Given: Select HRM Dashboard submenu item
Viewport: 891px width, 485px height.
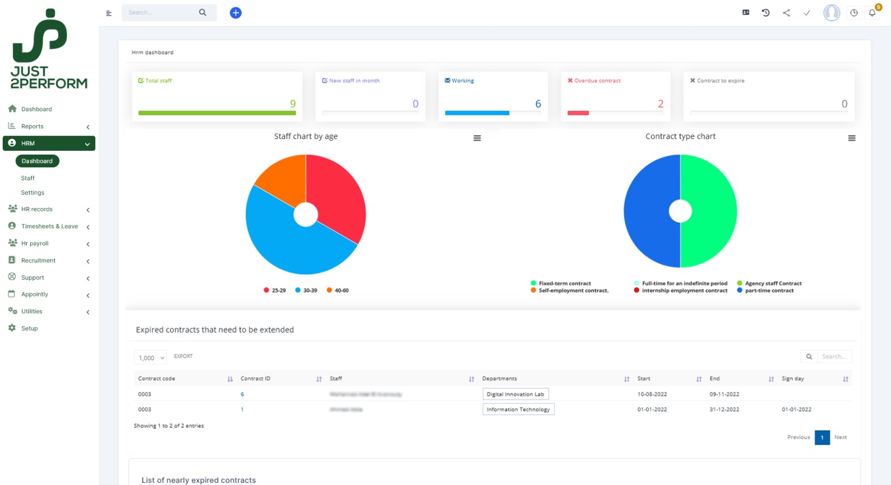Looking at the screenshot, I should coord(37,161).
